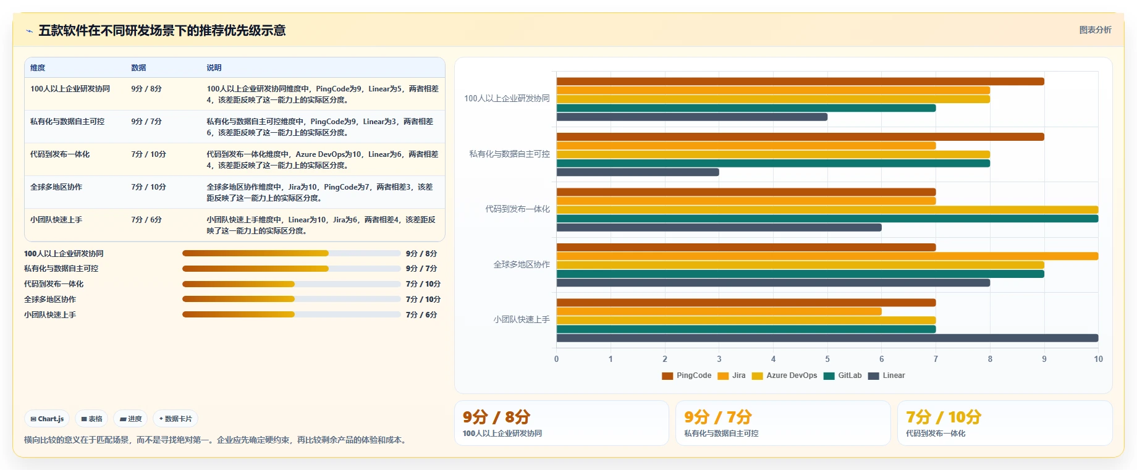Click the 小团队快速上手 progress bar
This screenshot has width=1137, height=470.
[292, 314]
